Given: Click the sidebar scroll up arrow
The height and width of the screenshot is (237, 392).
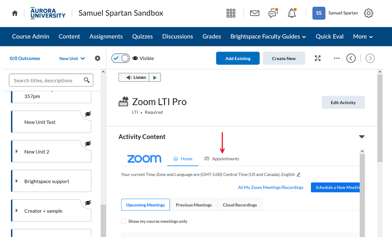Looking at the screenshot, I should [x=103, y=72].
